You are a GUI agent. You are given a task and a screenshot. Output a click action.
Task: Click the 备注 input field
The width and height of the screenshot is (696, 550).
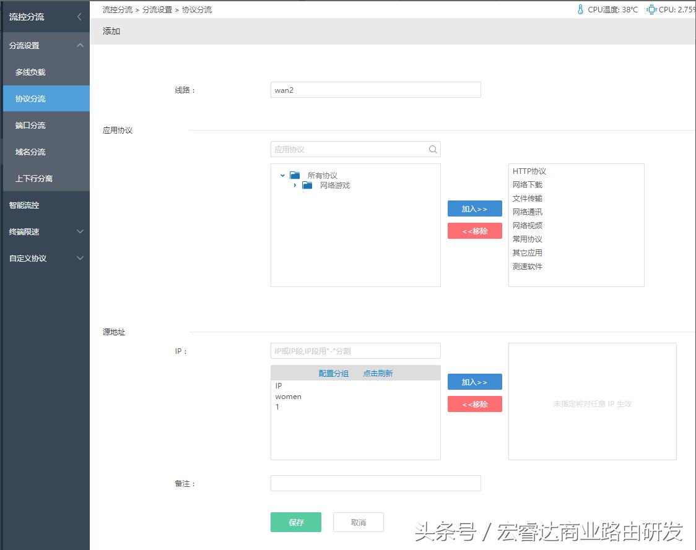click(x=375, y=483)
